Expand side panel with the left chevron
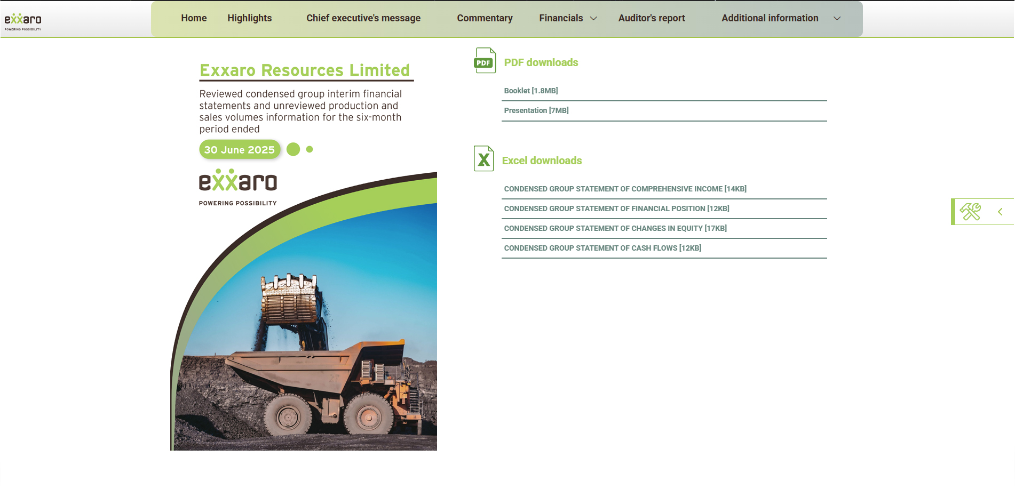This screenshot has height=489, width=1015. click(x=1000, y=212)
